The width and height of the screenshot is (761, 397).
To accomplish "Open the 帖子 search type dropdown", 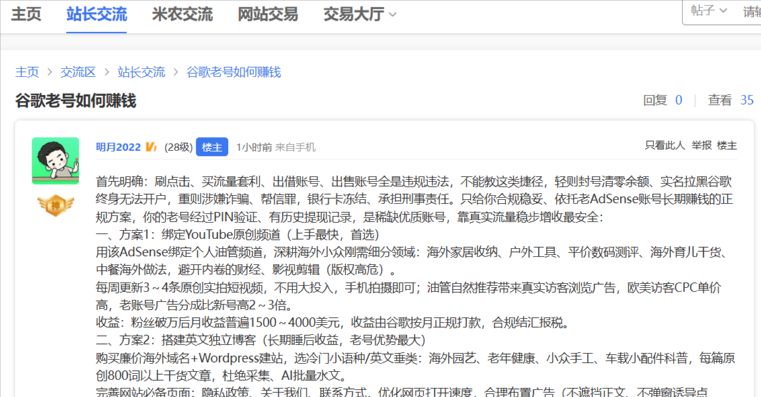I will click(709, 11).
